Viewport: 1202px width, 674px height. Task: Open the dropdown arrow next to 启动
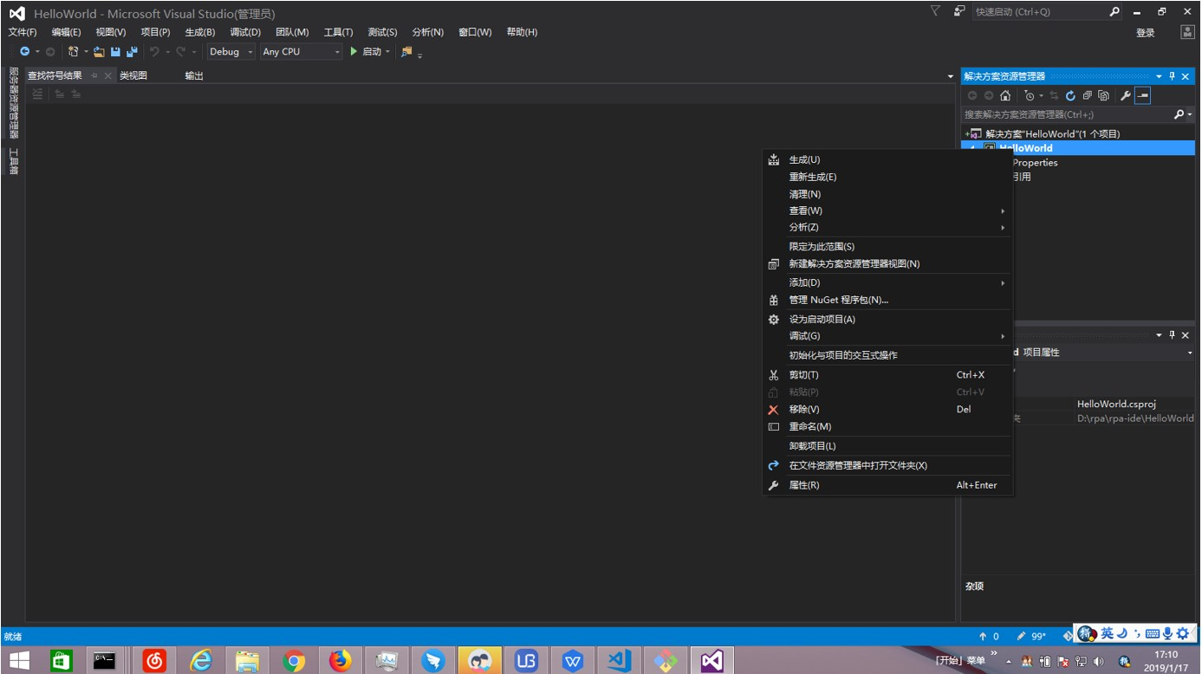tap(387, 52)
